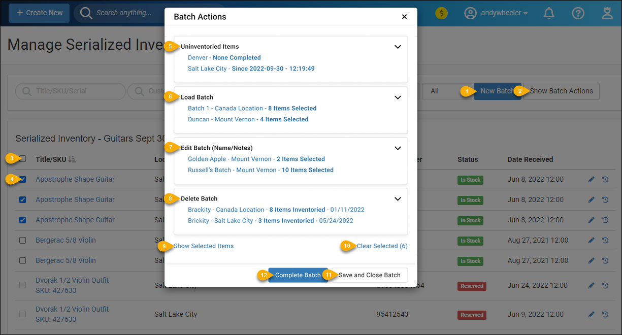Click In Stock badge on first Apostrophe row
The width and height of the screenshot is (622, 335).
pyautogui.click(x=471, y=180)
